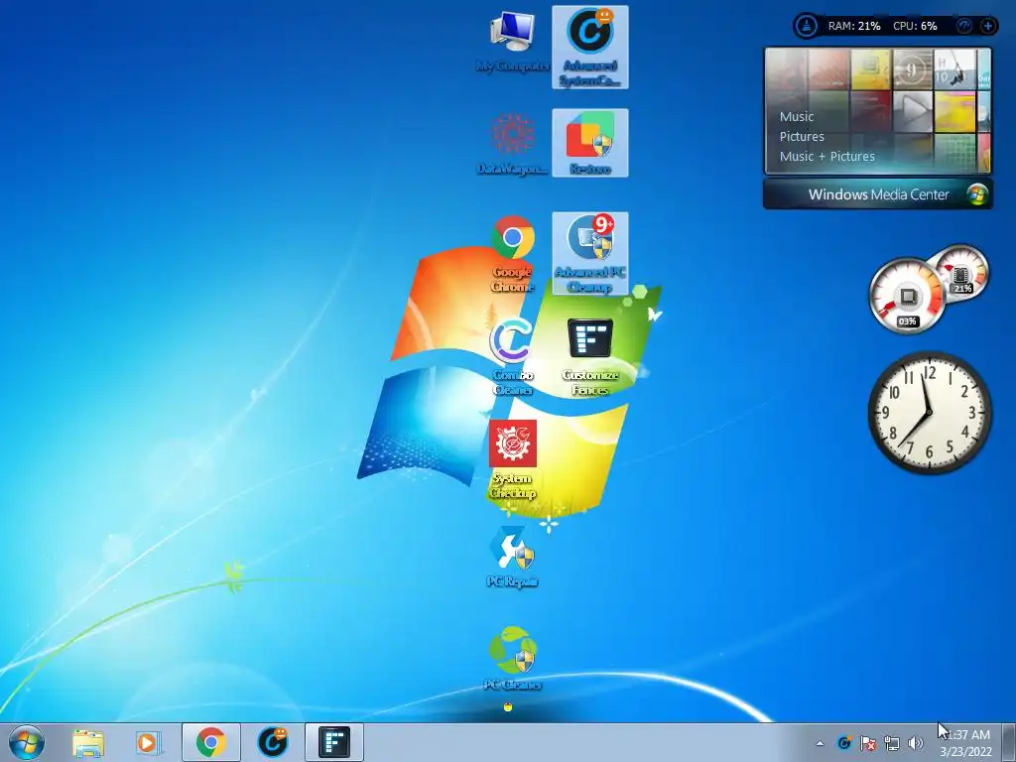Image resolution: width=1016 pixels, height=762 pixels.
Task: Click the taskbar date 3/23/2022
Action: 965,751
